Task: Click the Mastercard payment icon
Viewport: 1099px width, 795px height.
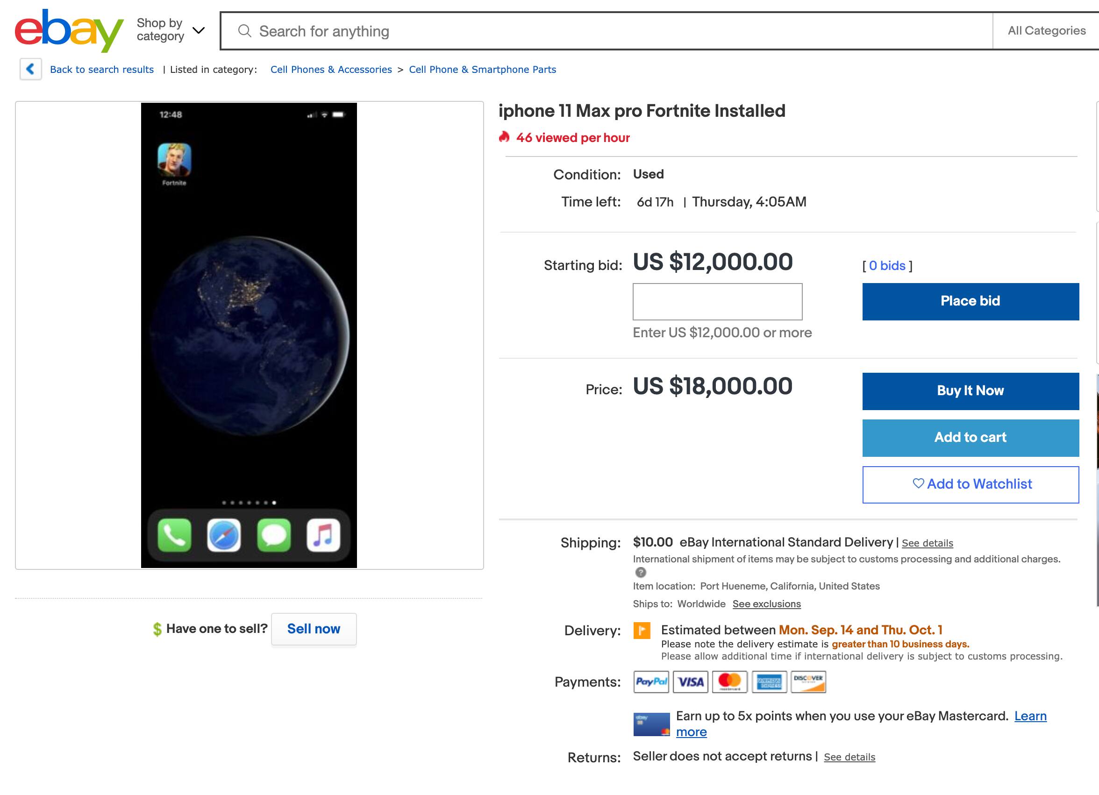Action: 730,681
